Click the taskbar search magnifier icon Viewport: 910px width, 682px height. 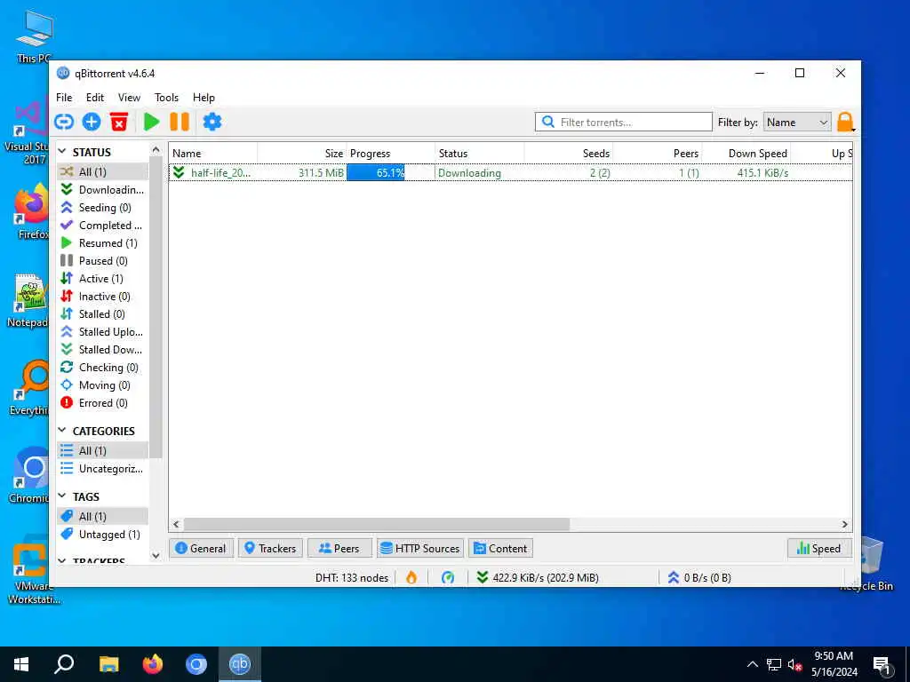tap(64, 664)
